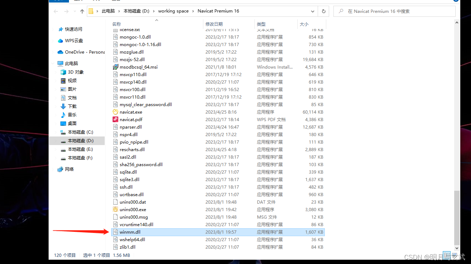The height and width of the screenshot is (264, 471).
Task: Click the This PC computer icon
Action: coord(60,64)
